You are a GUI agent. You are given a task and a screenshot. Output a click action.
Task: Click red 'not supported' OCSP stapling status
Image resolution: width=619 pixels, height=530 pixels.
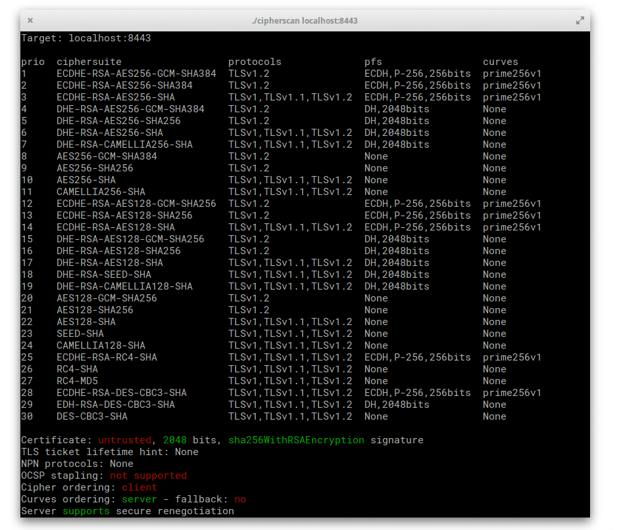(149, 475)
